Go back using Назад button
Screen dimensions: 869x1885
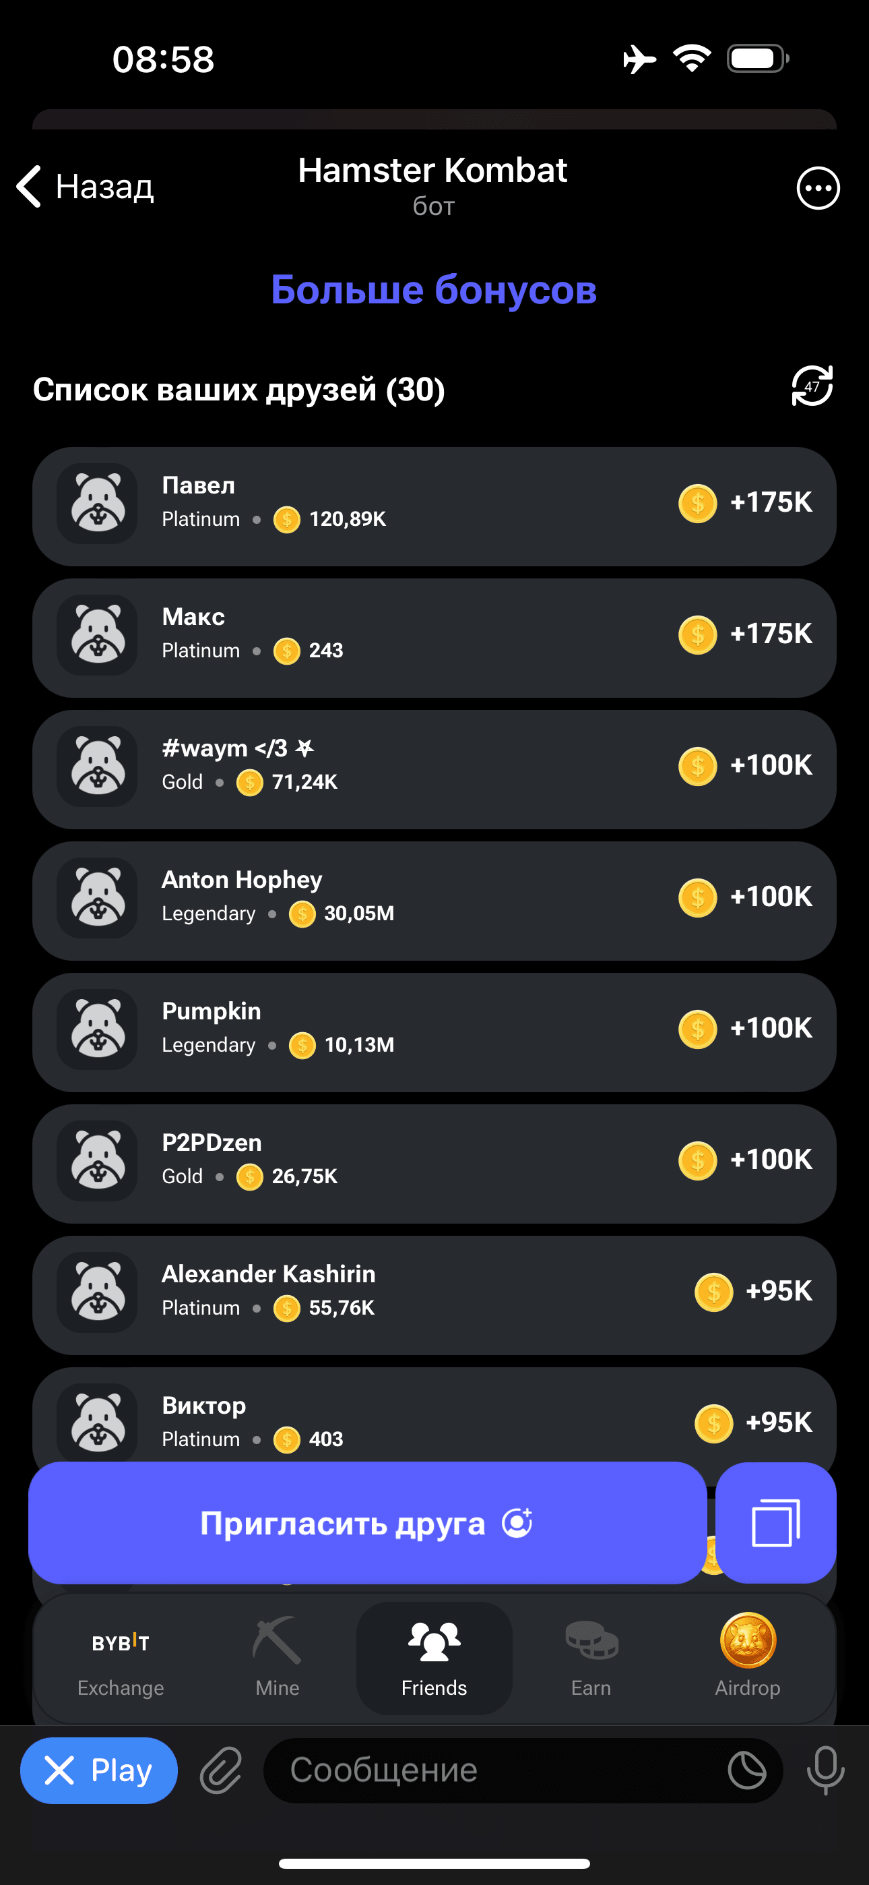85,187
